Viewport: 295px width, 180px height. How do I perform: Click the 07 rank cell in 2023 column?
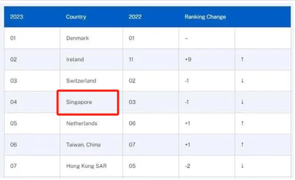pos(32,166)
